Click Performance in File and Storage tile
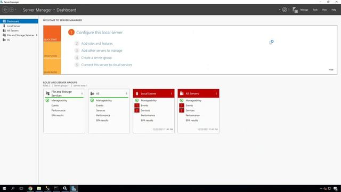Image resolution: width=341 pixels, height=192 pixels. click(58, 110)
